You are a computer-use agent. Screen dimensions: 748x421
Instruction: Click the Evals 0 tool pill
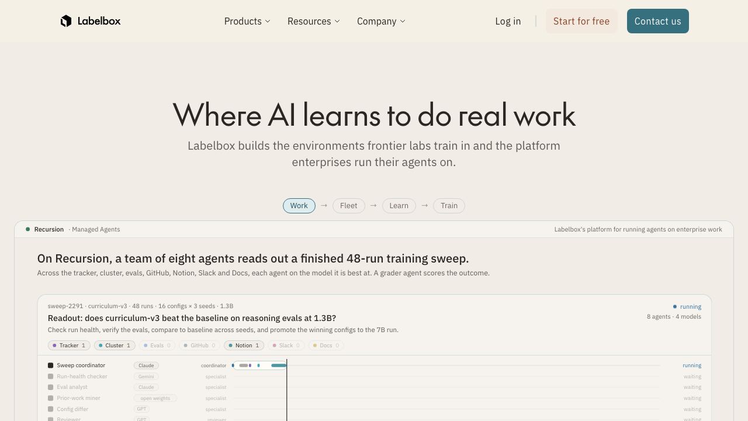157,346
